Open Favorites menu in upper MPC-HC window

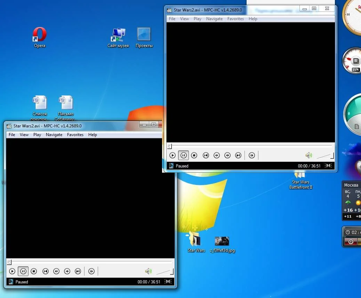[235, 19]
